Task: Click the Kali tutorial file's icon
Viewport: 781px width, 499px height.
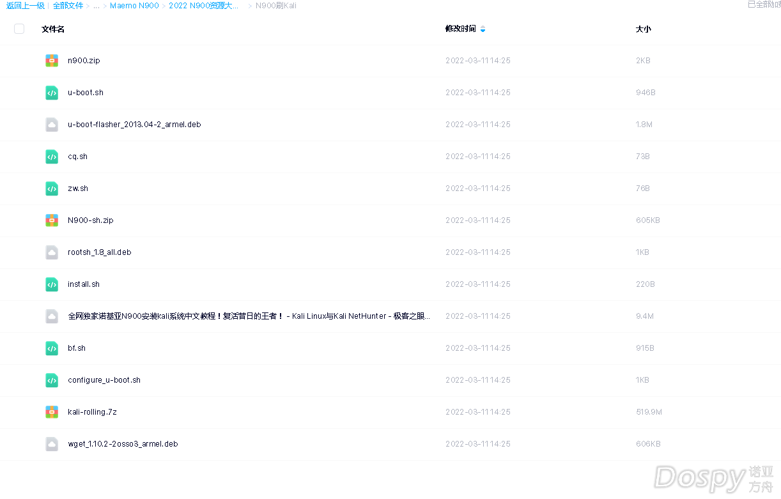Action: coord(52,316)
